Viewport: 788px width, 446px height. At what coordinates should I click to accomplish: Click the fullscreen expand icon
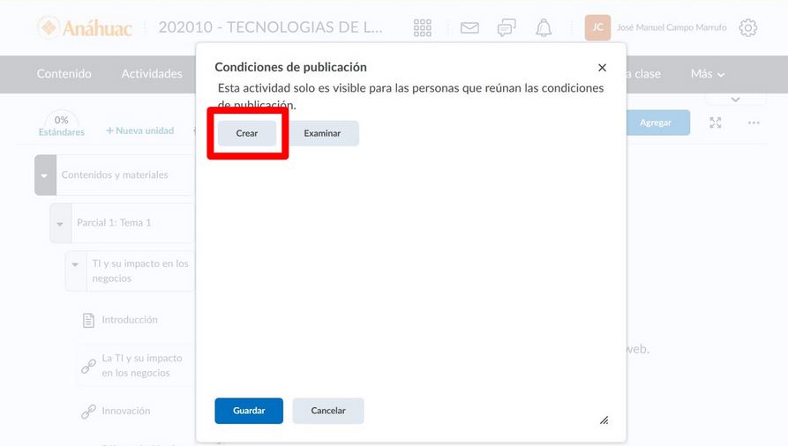pos(716,123)
